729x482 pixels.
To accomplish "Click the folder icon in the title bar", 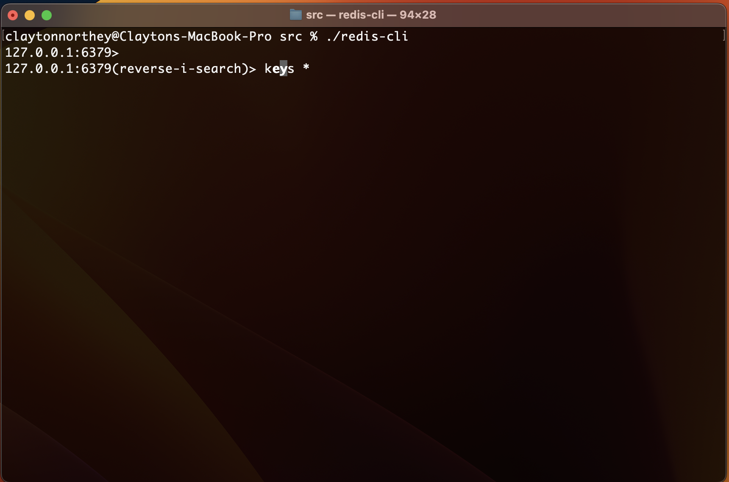I will 295,14.
